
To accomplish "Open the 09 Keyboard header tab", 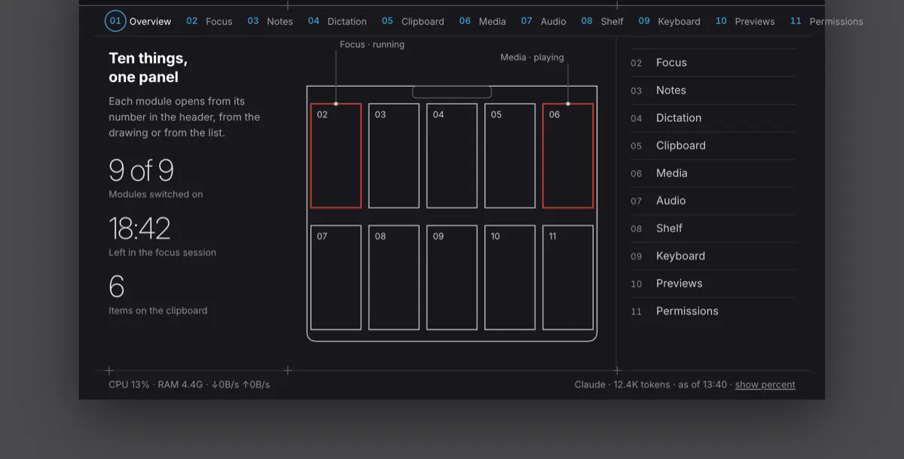I will pos(670,21).
